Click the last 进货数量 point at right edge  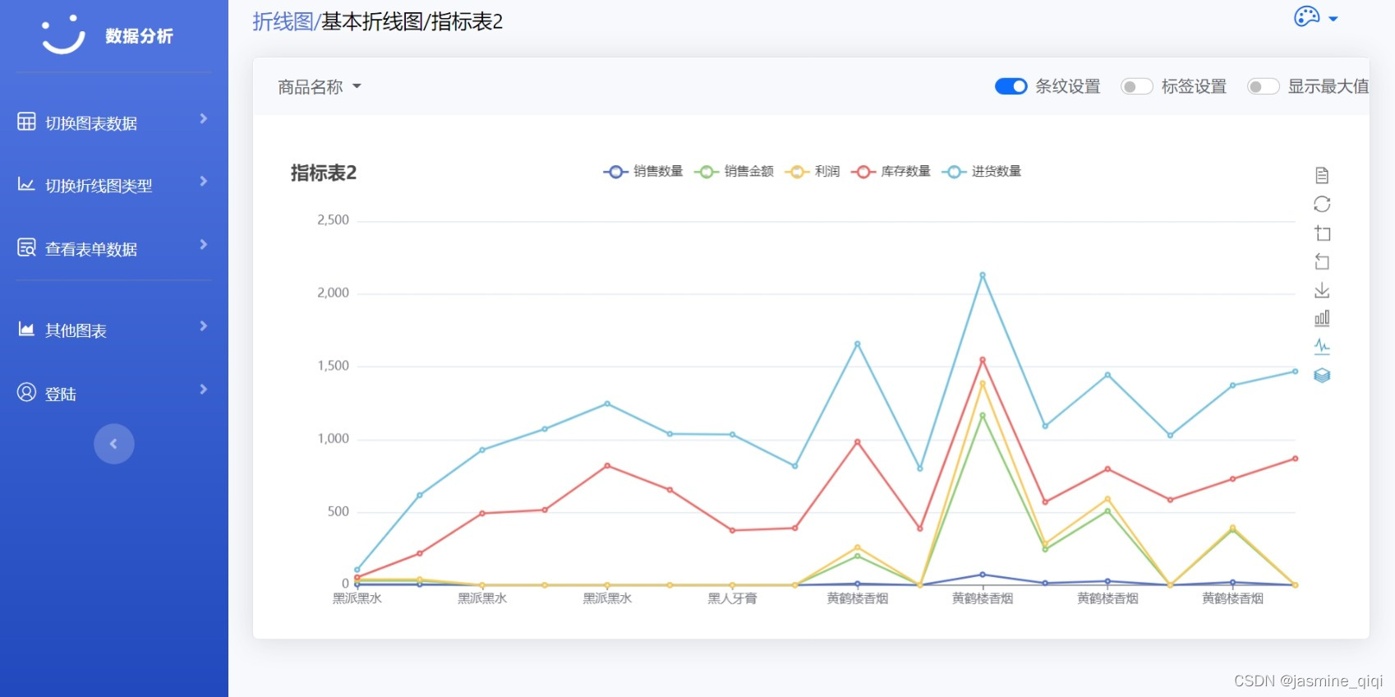pos(1295,372)
